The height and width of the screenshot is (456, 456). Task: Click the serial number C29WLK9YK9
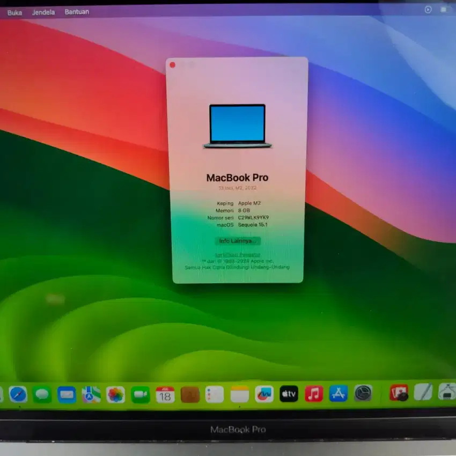[253, 217]
